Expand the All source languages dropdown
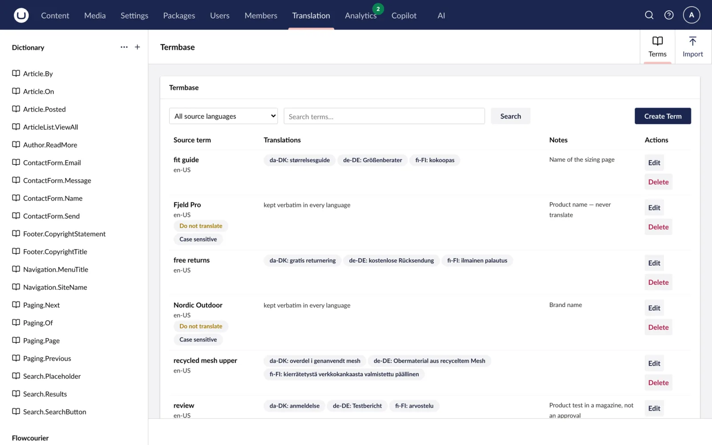Screen dimensions: 712x445 coord(223,116)
